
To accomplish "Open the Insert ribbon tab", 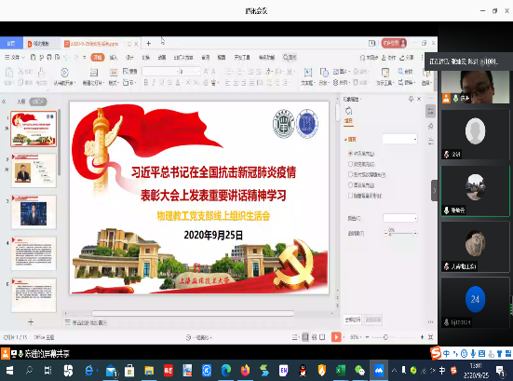I will coord(114,57).
